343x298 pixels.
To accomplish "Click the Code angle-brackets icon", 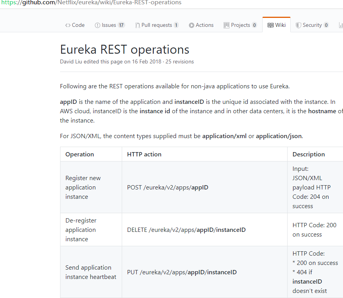I will pos(68,25).
